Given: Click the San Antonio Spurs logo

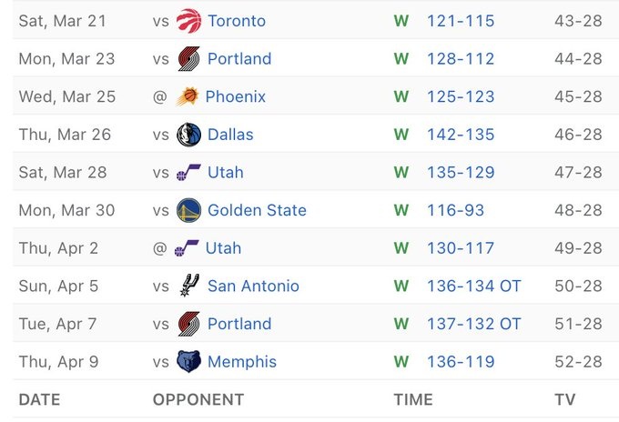Looking at the screenshot, I should click(x=188, y=286).
